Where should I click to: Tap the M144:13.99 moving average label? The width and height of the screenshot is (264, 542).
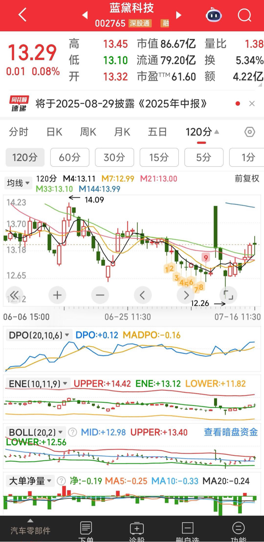pos(100,189)
